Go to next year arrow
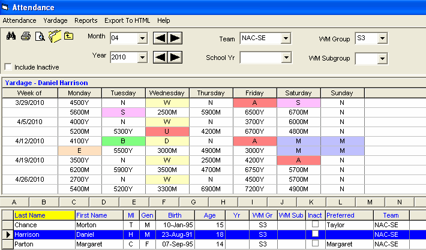This screenshot has width=426, height=250. (175, 58)
